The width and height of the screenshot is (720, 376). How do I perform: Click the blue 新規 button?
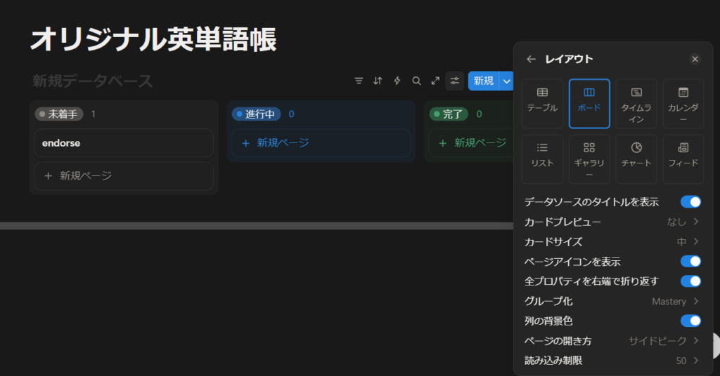pos(483,81)
